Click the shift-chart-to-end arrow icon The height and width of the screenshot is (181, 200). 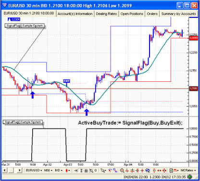76,170
